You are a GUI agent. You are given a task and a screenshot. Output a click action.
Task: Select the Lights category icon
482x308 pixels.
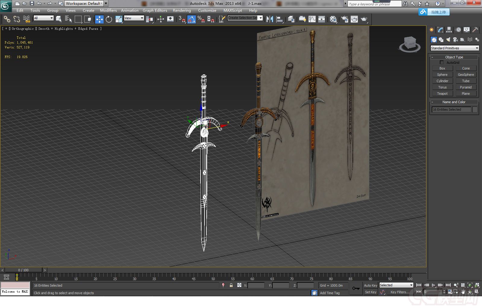[x=448, y=39]
